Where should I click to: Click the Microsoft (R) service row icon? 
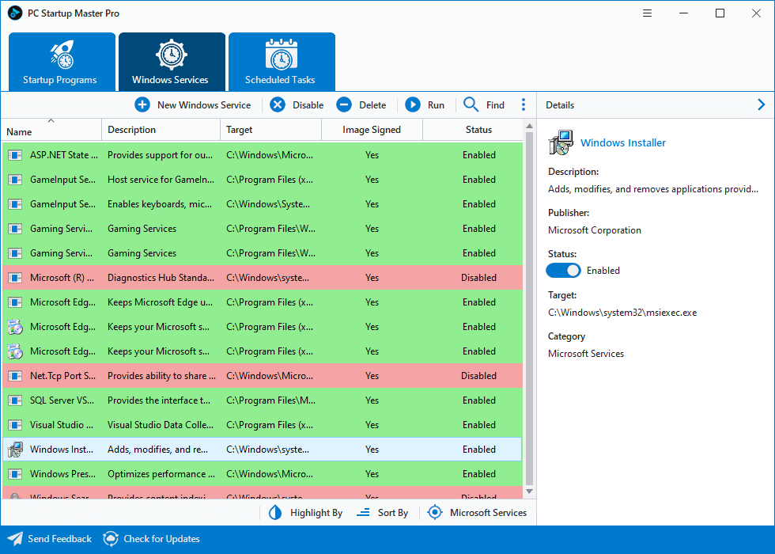(15, 278)
